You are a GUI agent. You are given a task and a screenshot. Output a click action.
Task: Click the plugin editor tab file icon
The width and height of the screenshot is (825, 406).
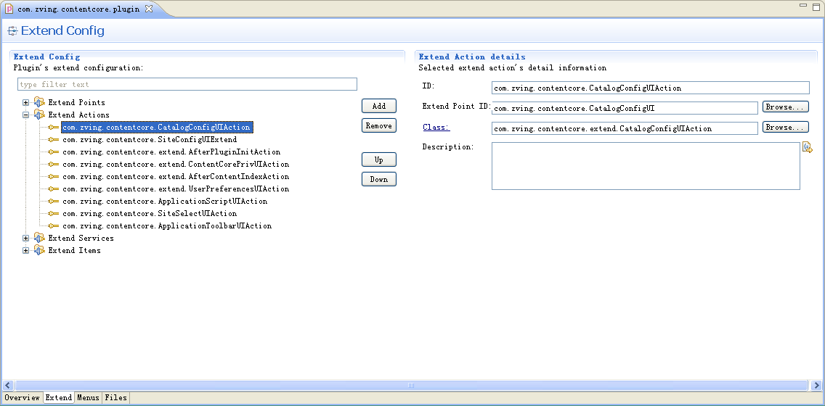(x=10, y=9)
